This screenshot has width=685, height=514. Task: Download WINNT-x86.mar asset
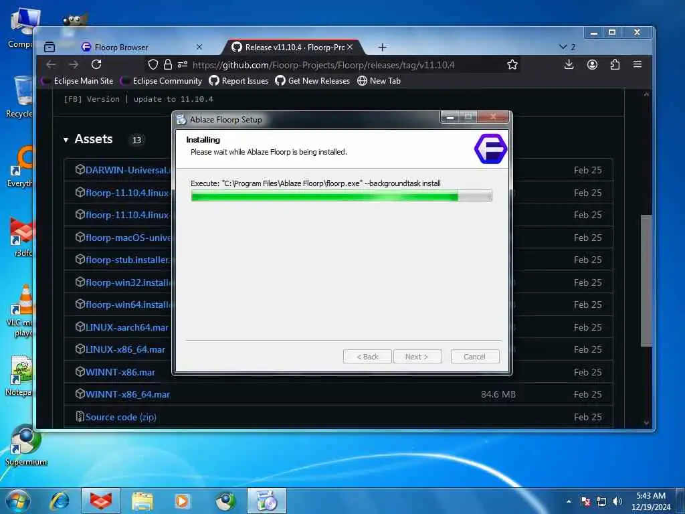[120, 372]
